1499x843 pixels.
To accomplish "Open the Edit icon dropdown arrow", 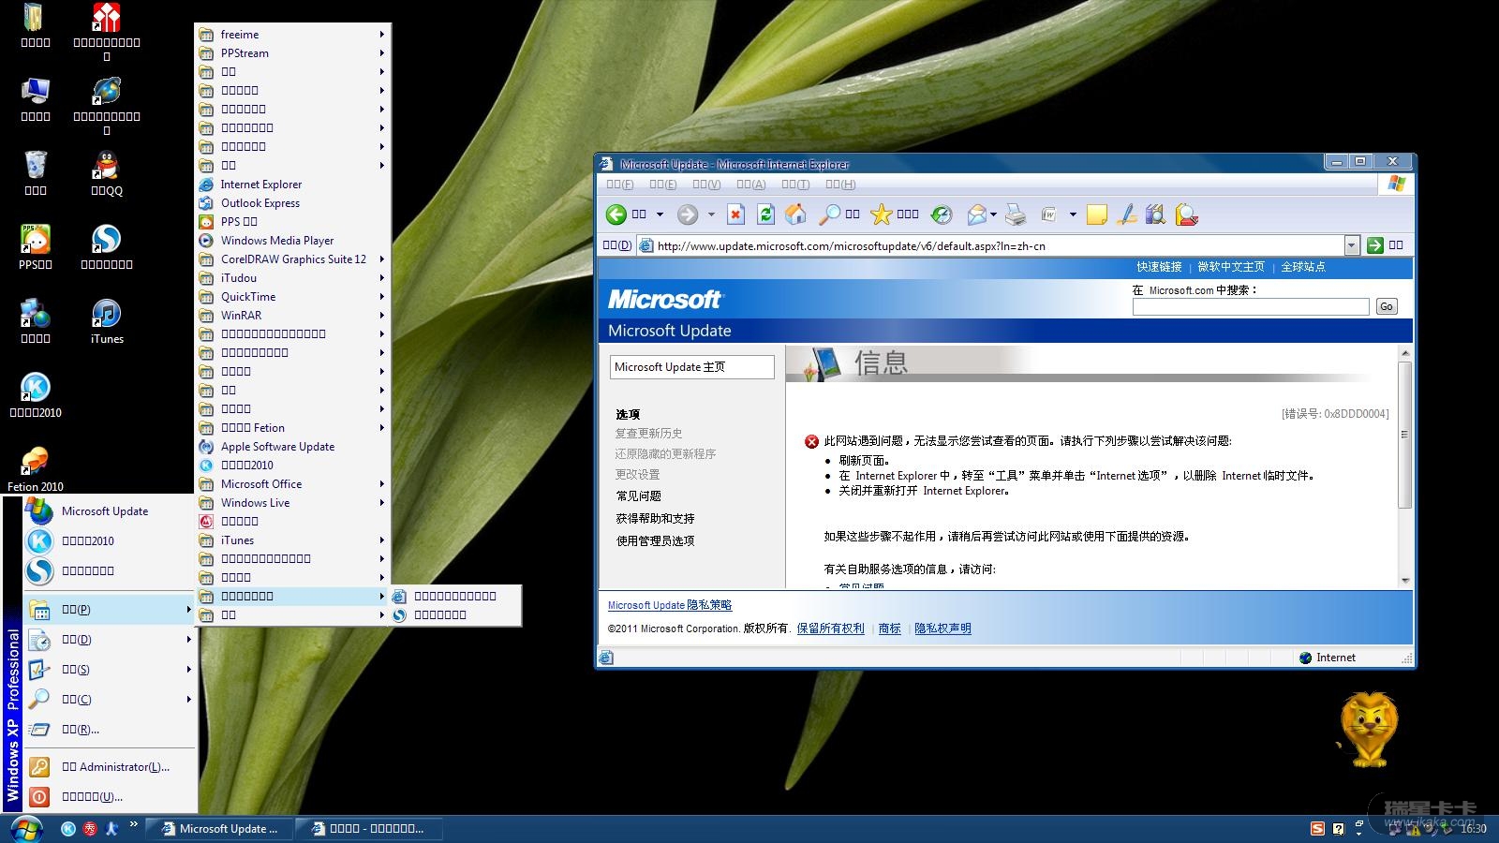I will pos(1073,214).
